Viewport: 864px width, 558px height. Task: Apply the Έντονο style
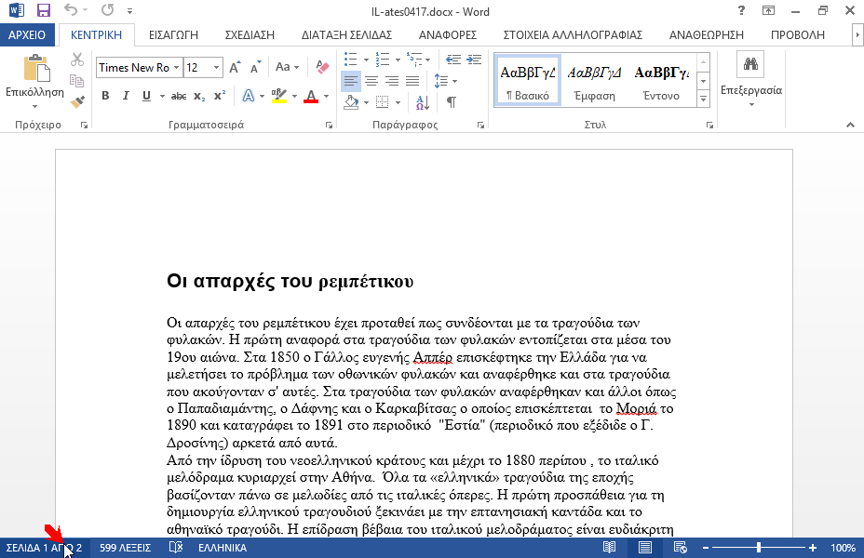tap(661, 80)
